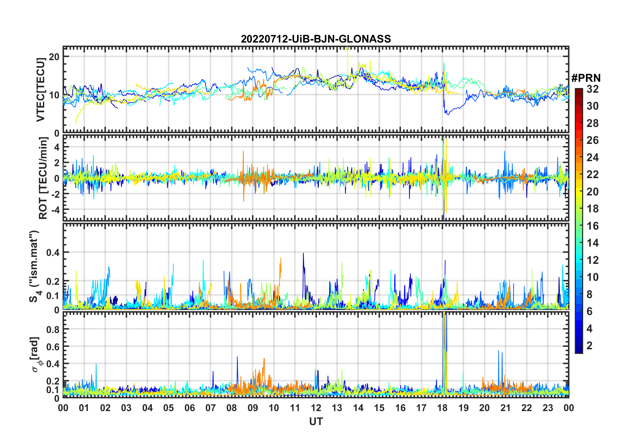This screenshot has height=442, width=632.
Task: Click VTEC axis tick label 10
Action: point(54,95)
